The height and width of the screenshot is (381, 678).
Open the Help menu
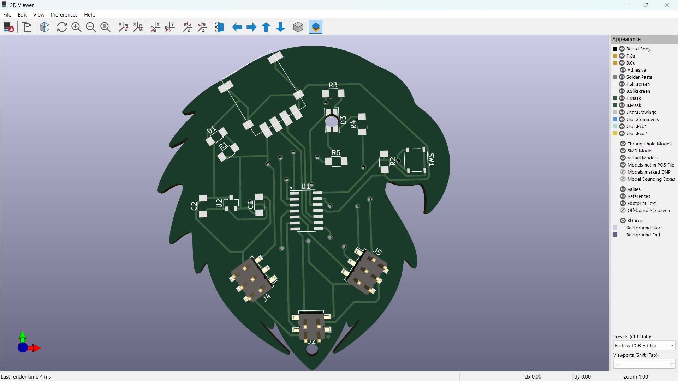(89, 15)
